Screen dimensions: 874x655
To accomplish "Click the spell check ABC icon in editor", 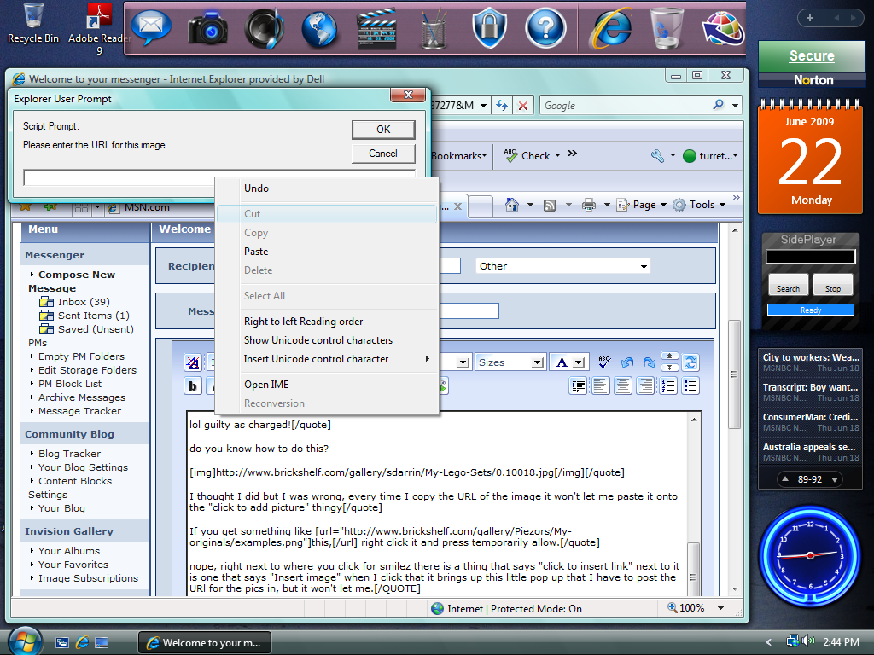I will pos(604,362).
